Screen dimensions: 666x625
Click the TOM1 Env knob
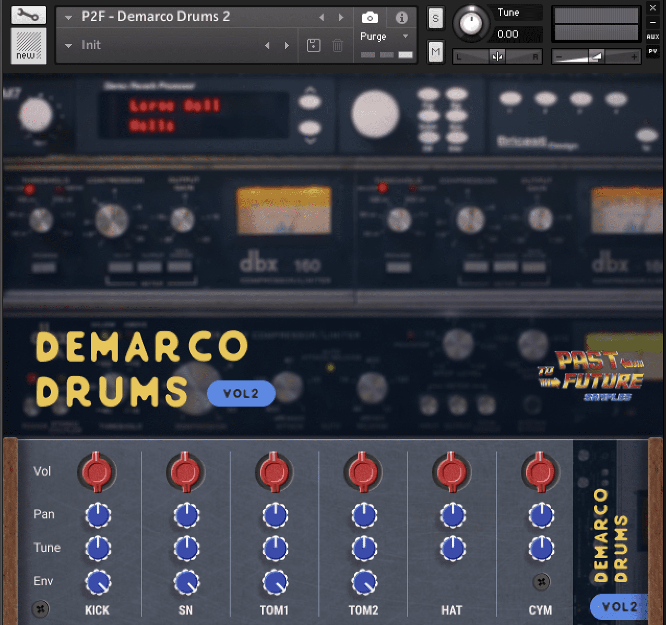point(275,582)
